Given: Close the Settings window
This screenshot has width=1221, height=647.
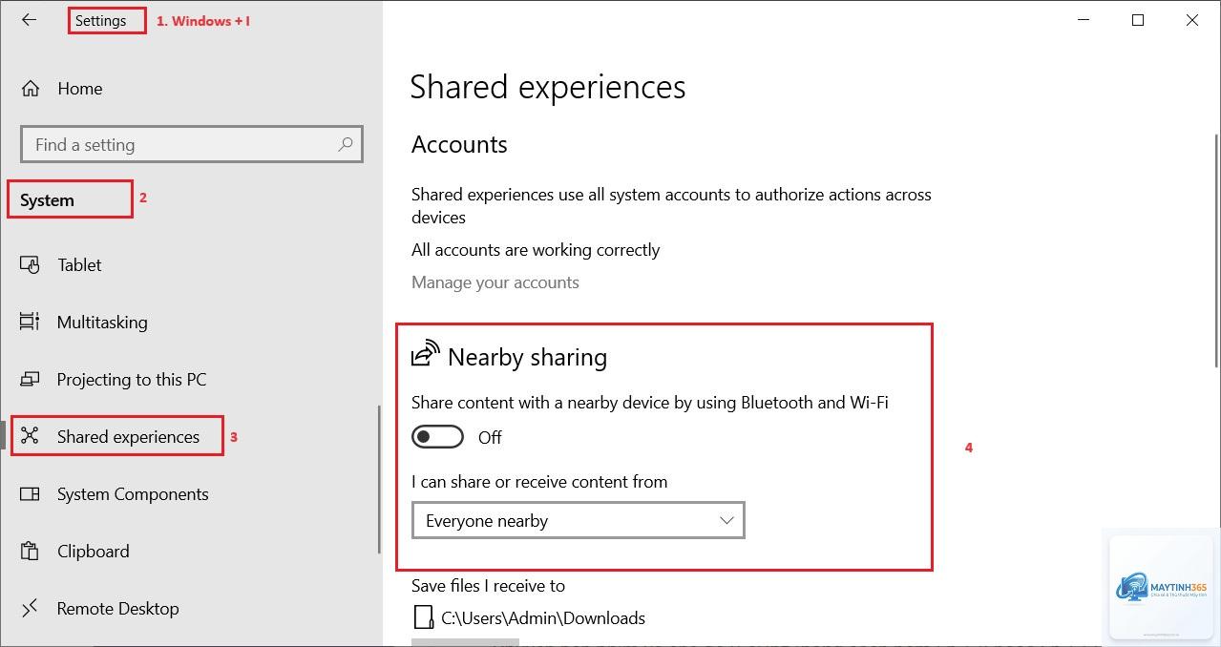Looking at the screenshot, I should 1192,19.
